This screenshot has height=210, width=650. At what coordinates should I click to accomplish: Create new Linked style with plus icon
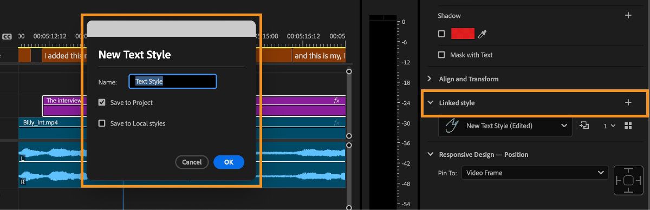[x=628, y=102]
